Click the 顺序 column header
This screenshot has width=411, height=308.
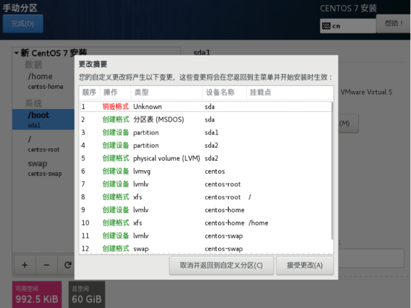coord(89,92)
